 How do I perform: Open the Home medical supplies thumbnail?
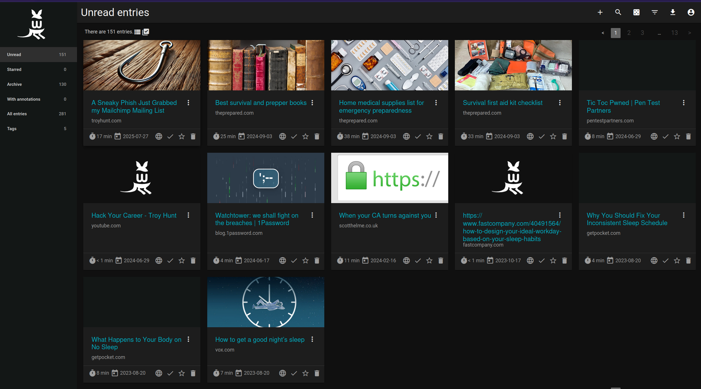(390, 65)
